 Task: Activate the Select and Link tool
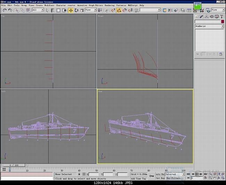17,10
